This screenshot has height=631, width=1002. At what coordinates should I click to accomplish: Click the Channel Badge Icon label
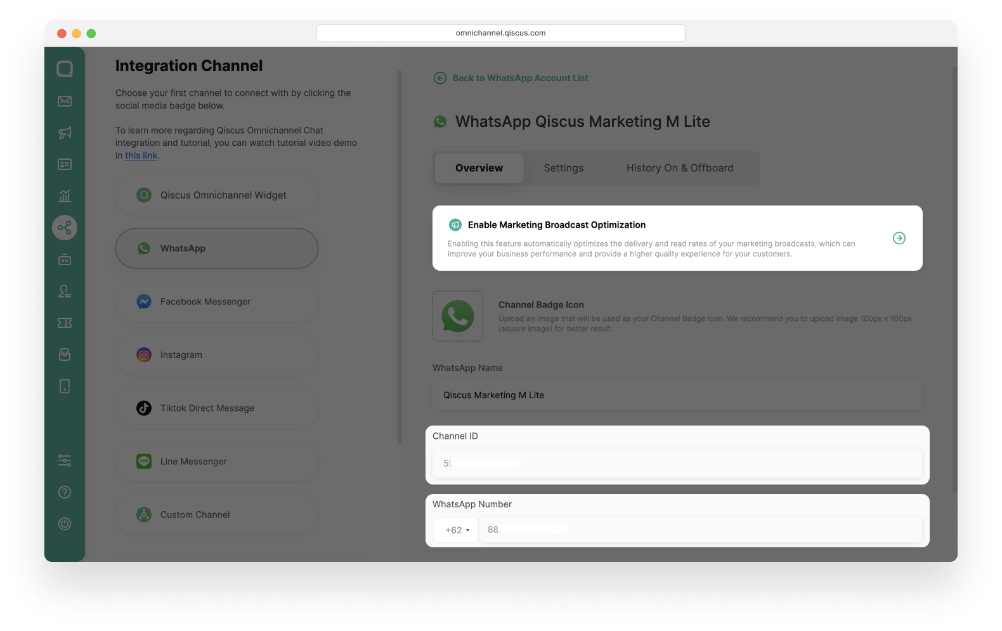click(541, 305)
